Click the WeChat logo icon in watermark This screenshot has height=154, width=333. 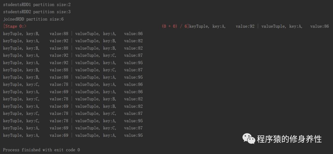249,138
